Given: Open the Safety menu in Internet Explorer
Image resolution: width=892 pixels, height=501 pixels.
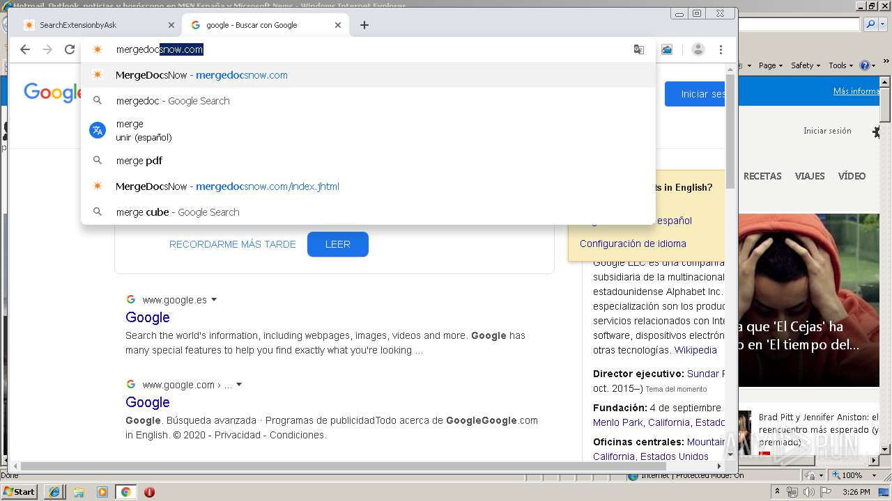Looking at the screenshot, I should pyautogui.click(x=805, y=65).
